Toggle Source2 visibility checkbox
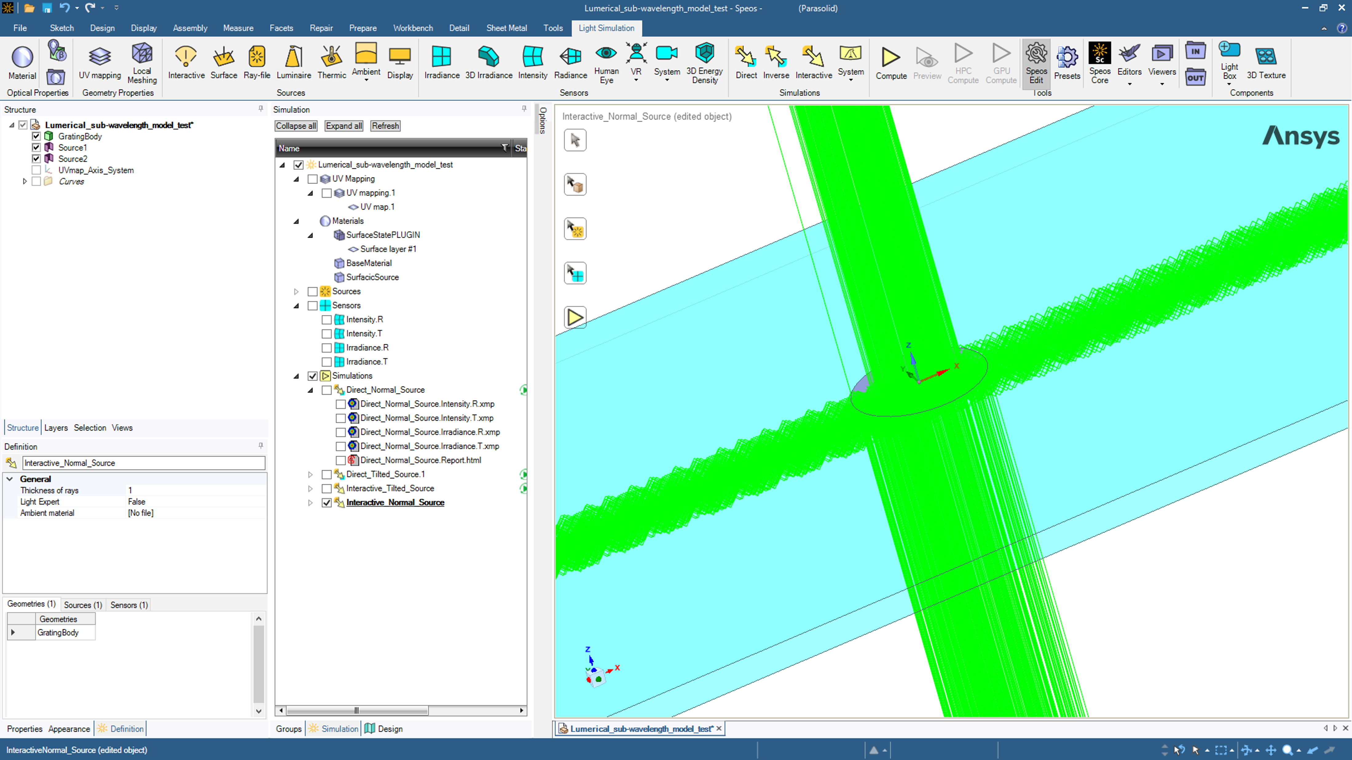Screen dimensions: 1352x760 point(36,159)
